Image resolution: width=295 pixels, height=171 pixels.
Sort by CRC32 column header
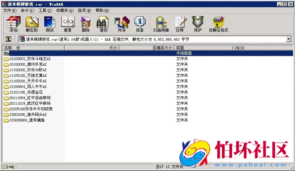coord(263,48)
